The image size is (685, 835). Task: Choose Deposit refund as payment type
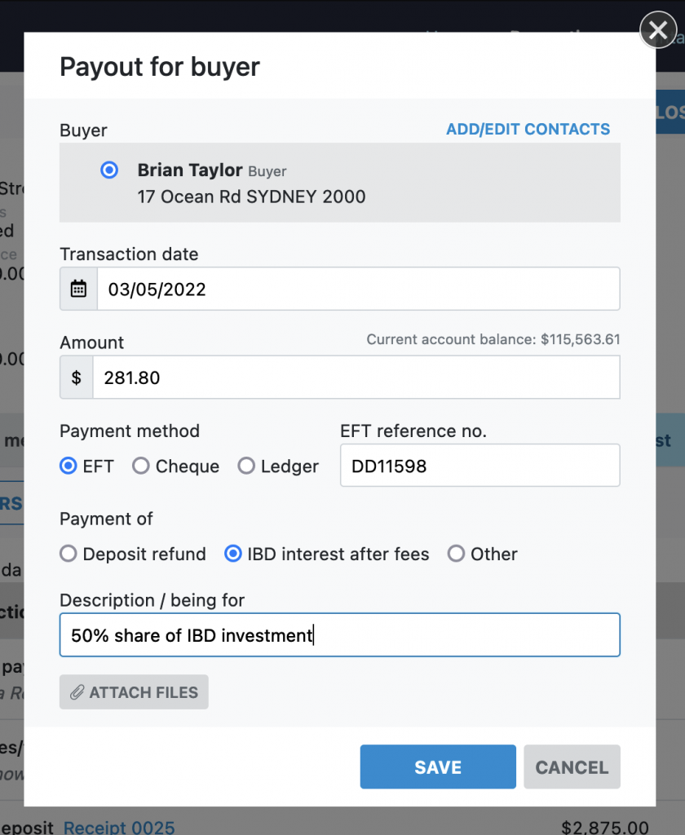tap(68, 554)
